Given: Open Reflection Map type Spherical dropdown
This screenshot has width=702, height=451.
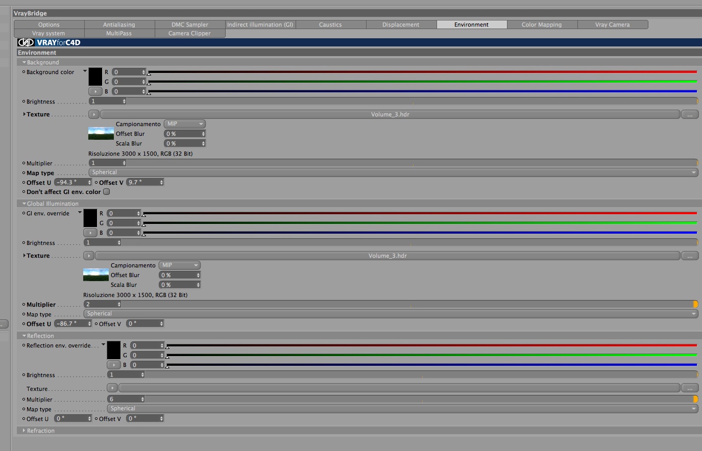Looking at the screenshot, I should click(402, 409).
